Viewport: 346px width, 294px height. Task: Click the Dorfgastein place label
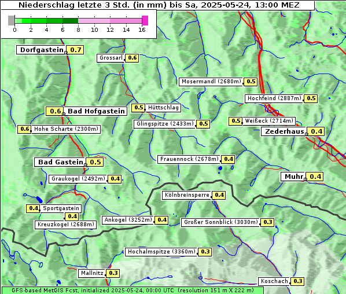(41, 50)
